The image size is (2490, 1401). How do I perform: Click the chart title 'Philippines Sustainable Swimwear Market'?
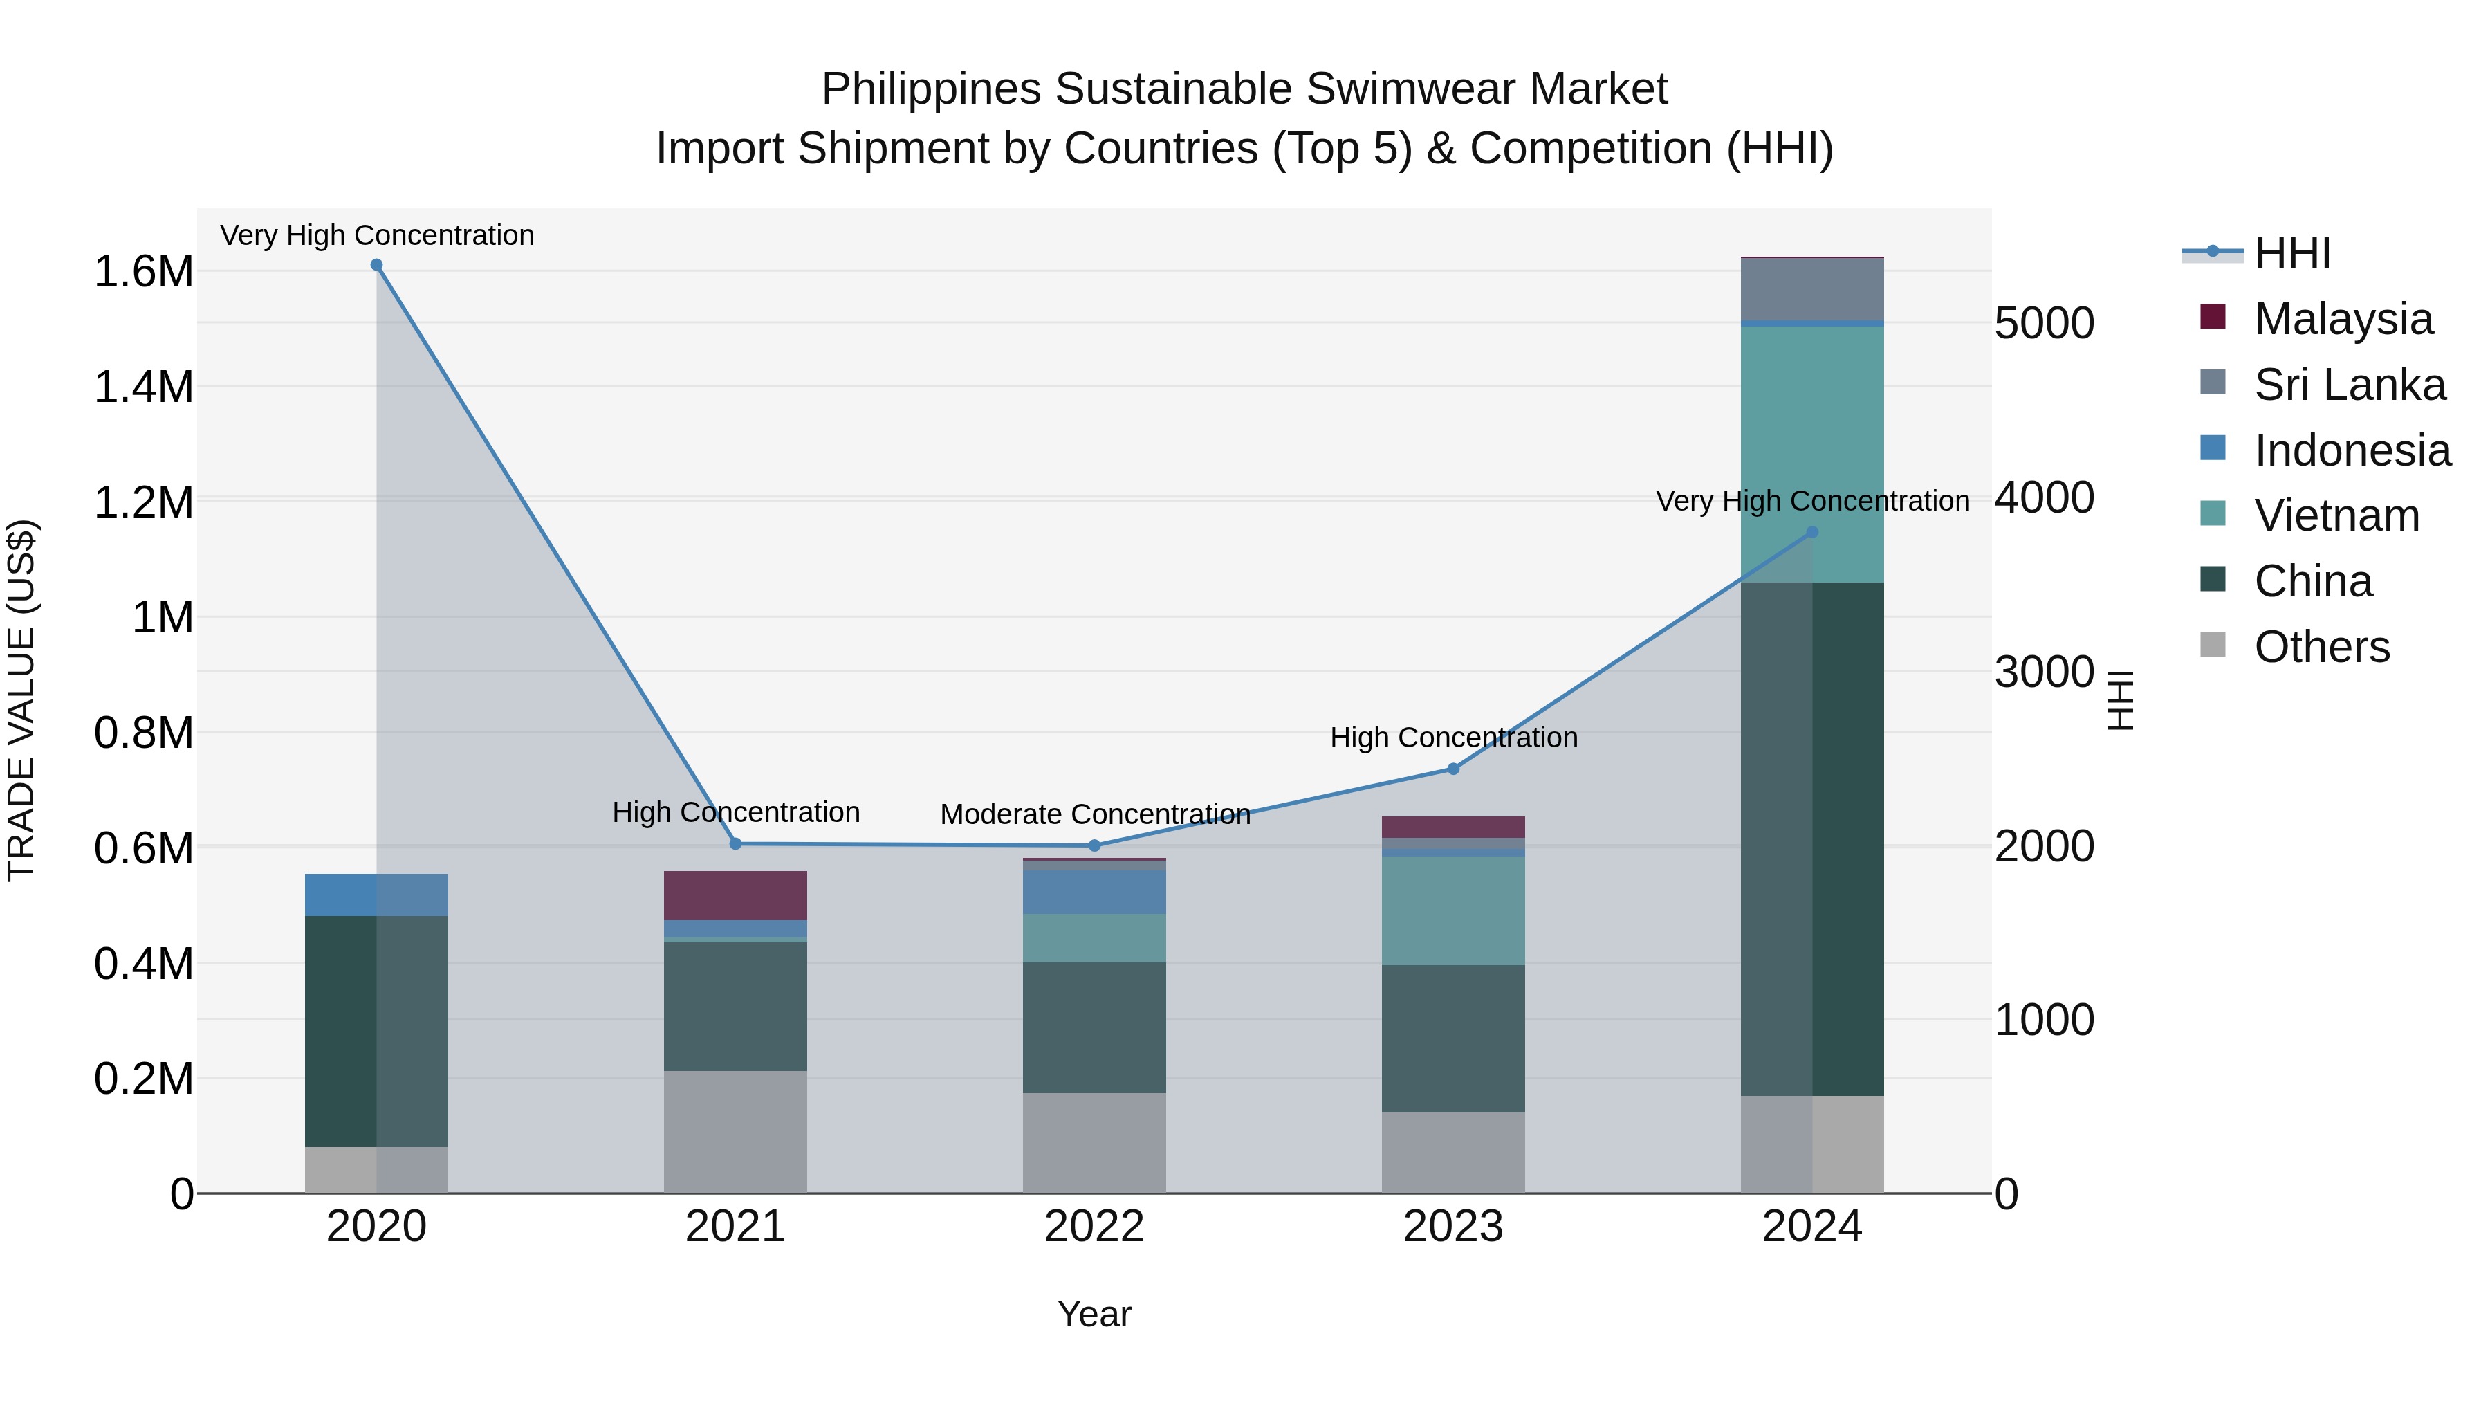point(1244,89)
